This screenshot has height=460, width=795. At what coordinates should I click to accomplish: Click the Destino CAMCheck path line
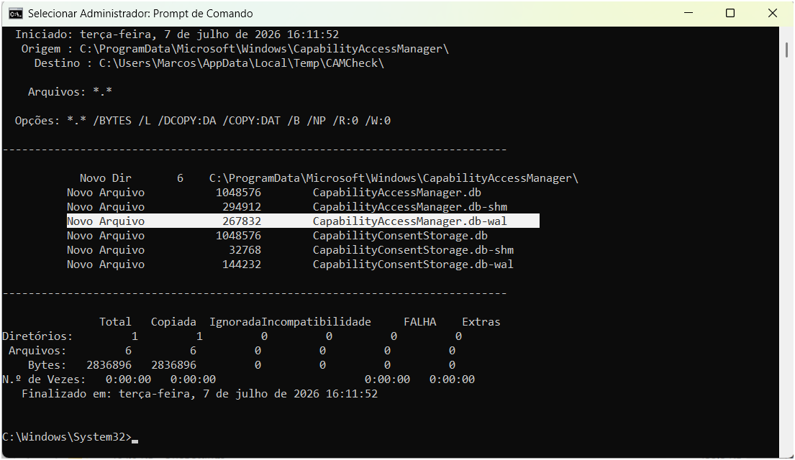(x=209, y=63)
